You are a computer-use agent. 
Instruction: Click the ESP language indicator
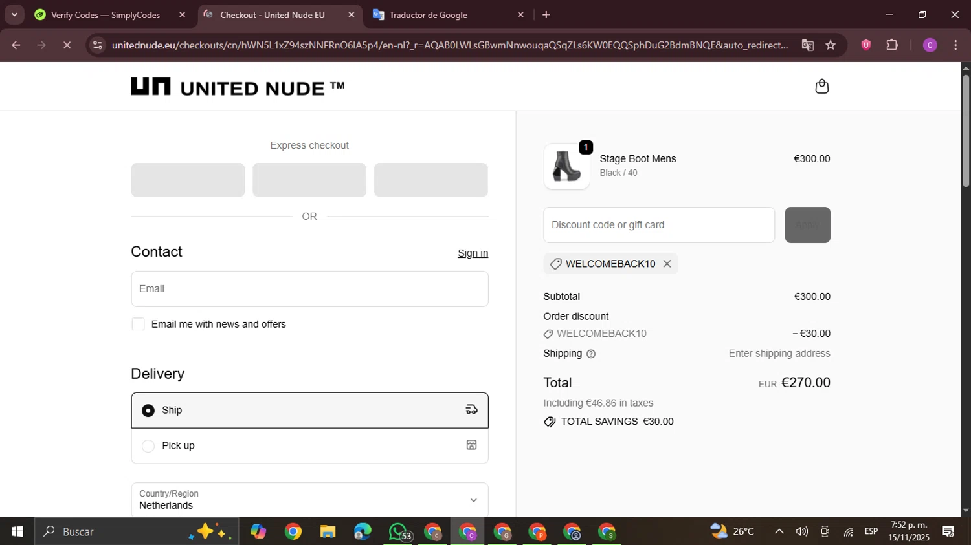pos(871,531)
